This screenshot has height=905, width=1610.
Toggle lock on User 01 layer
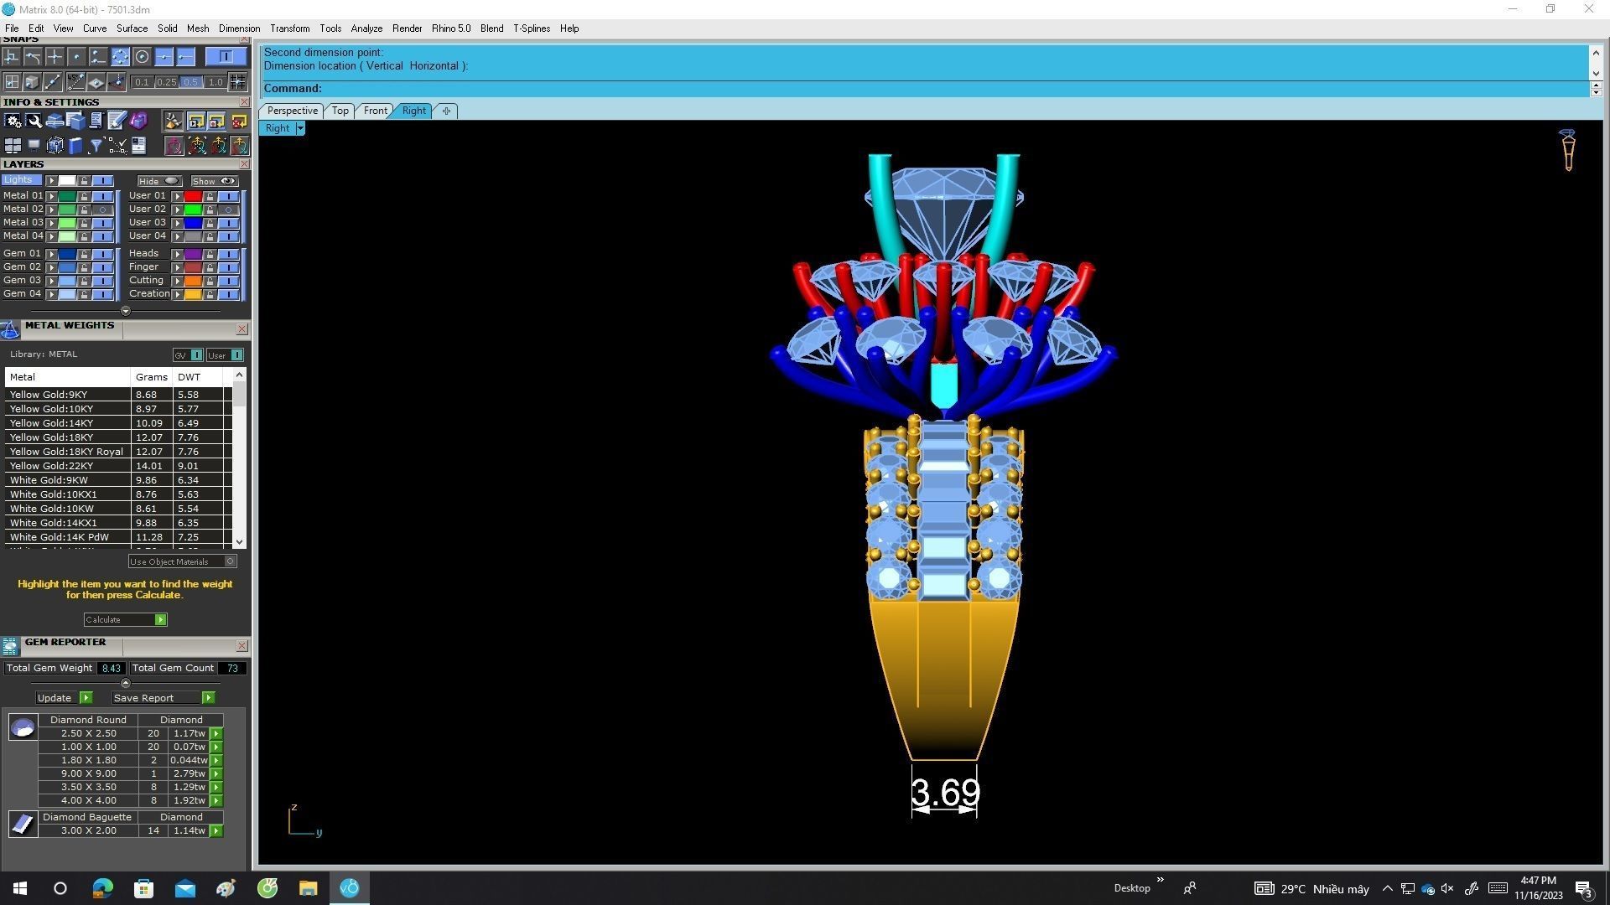(x=210, y=196)
